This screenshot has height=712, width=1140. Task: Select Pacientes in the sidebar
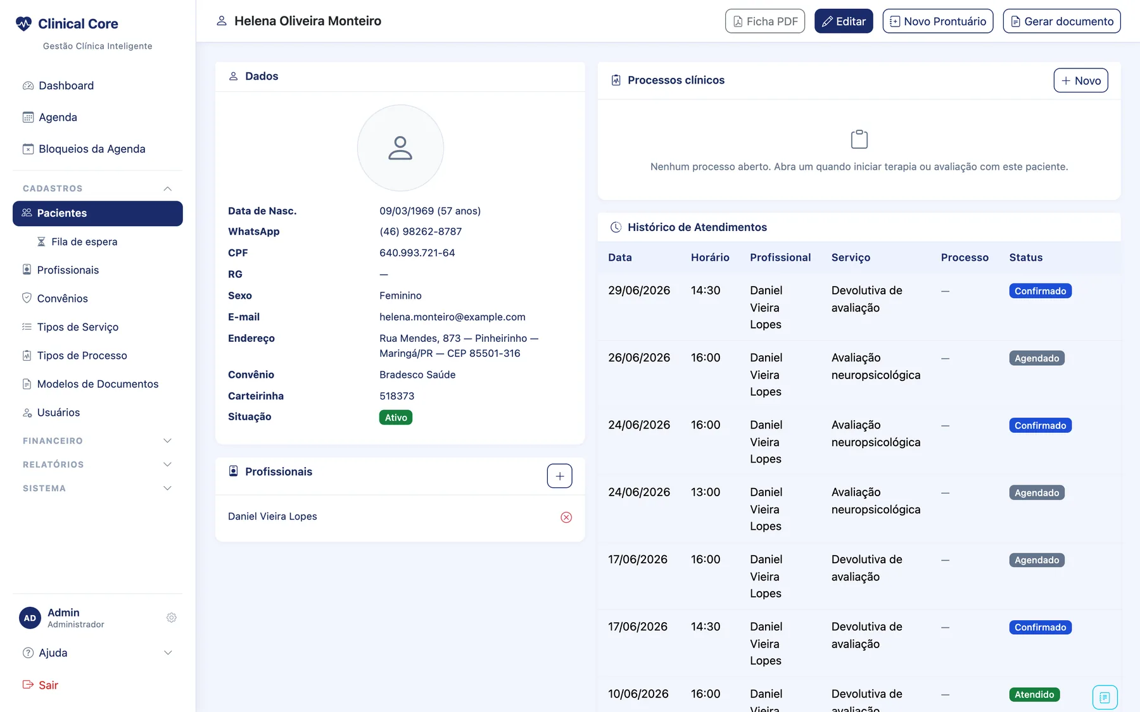point(98,213)
